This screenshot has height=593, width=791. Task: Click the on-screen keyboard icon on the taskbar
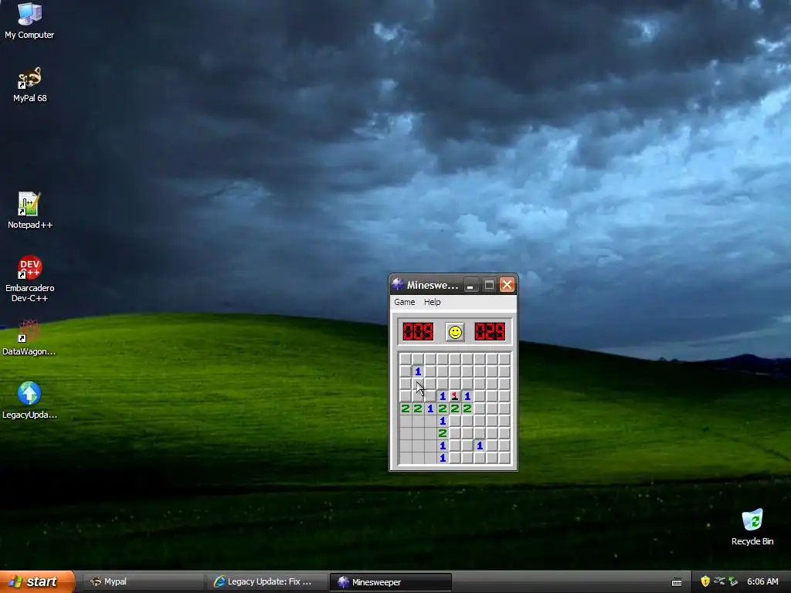point(677,582)
